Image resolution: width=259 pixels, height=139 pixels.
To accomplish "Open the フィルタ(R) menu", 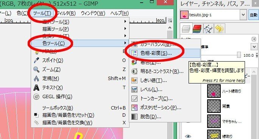I will [66, 13].
